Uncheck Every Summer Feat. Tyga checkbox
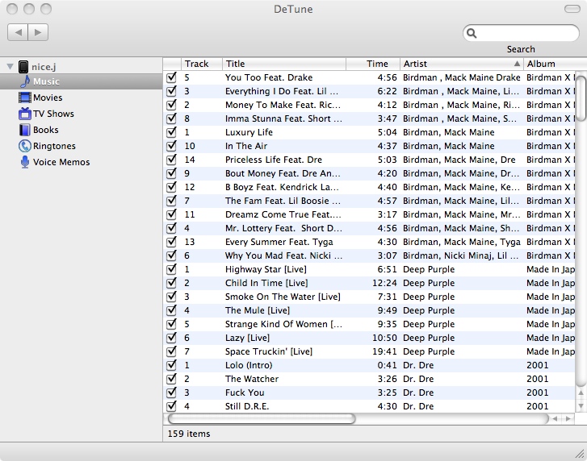The height and width of the screenshot is (461, 587). 171,242
